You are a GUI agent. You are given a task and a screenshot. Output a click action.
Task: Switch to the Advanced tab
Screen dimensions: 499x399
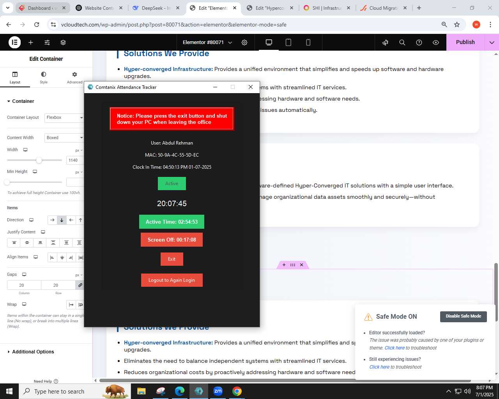tap(74, 78)
